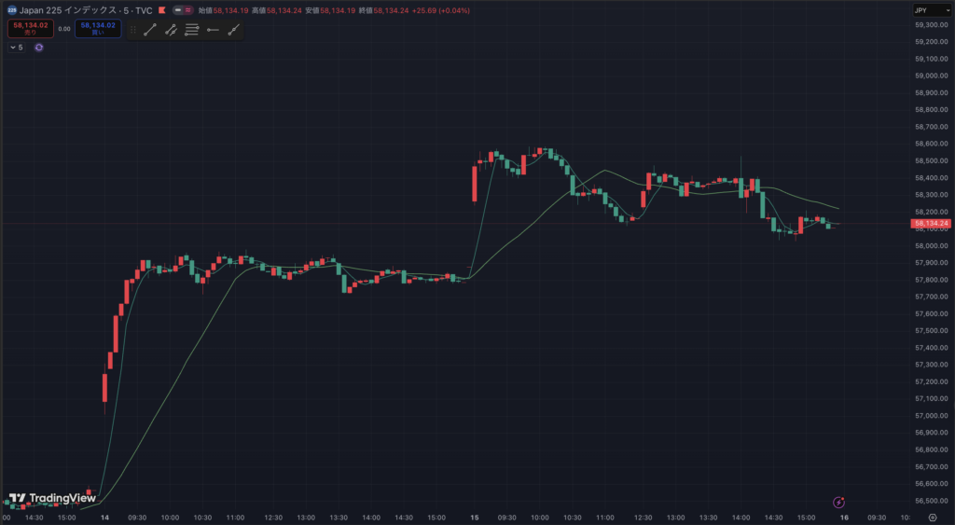Toggle the market status pill beside the flag
This screenshot has height=525, width=955.
[x=182, y=10]
